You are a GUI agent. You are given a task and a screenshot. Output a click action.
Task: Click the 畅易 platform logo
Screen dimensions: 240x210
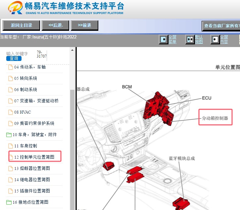tap(15, 8)
